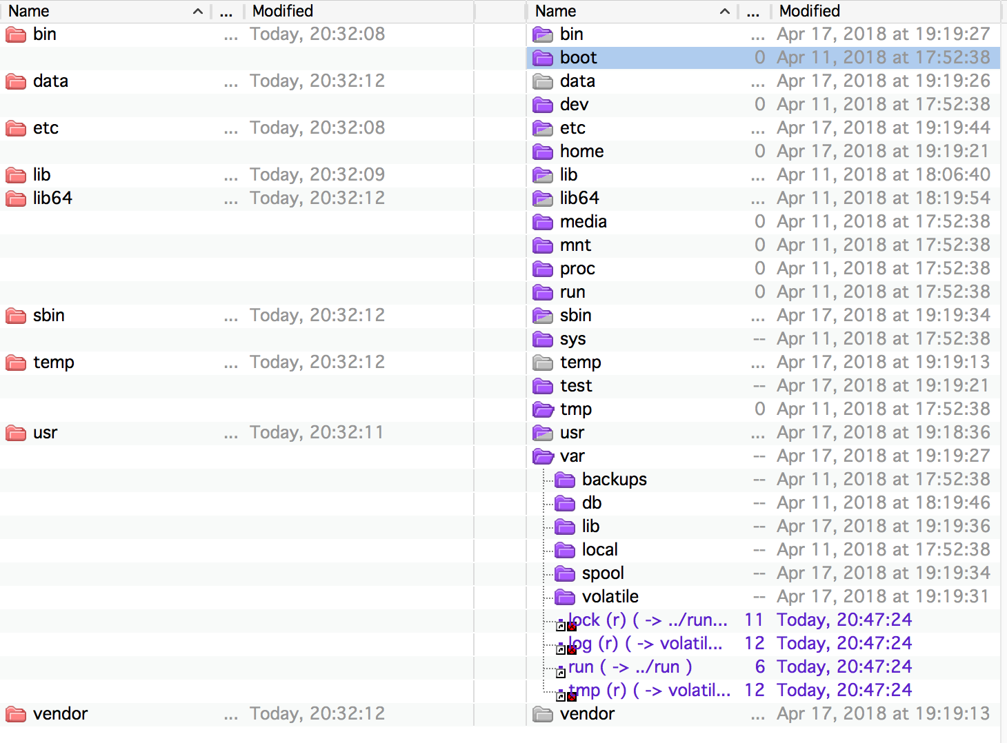Click the purple dev folder icon in right pane

(543, 105)
